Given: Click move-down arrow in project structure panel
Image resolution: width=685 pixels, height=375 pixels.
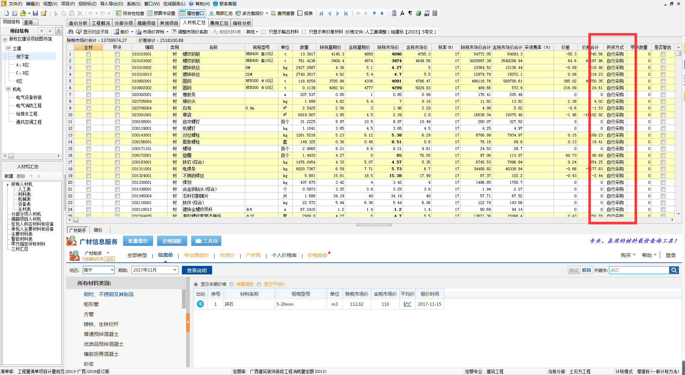Looking at the screenshot, I should click(x=50, y=31).
